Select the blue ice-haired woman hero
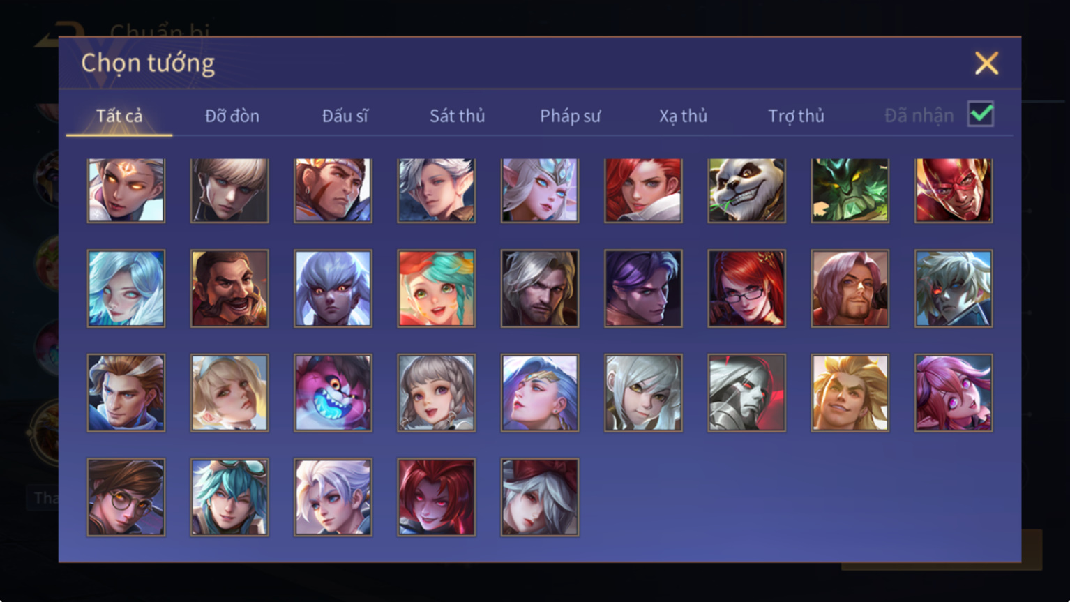Image resolution: width=1070 pixels, height=602 pixels. [126, 288]
